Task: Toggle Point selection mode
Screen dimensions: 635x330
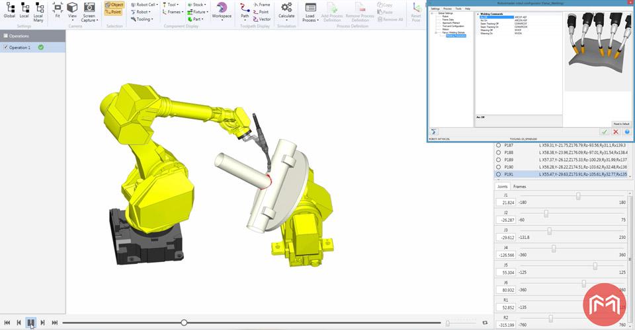Action: pos(113,12)
